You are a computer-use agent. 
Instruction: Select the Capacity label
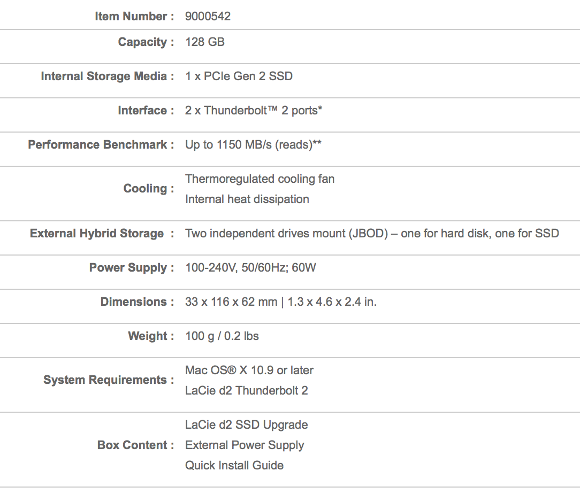click(146, 42)
